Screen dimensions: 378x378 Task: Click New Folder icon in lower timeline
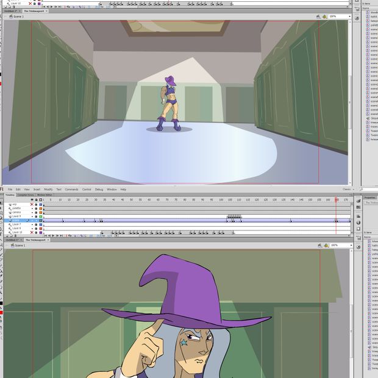pos(11,236)
